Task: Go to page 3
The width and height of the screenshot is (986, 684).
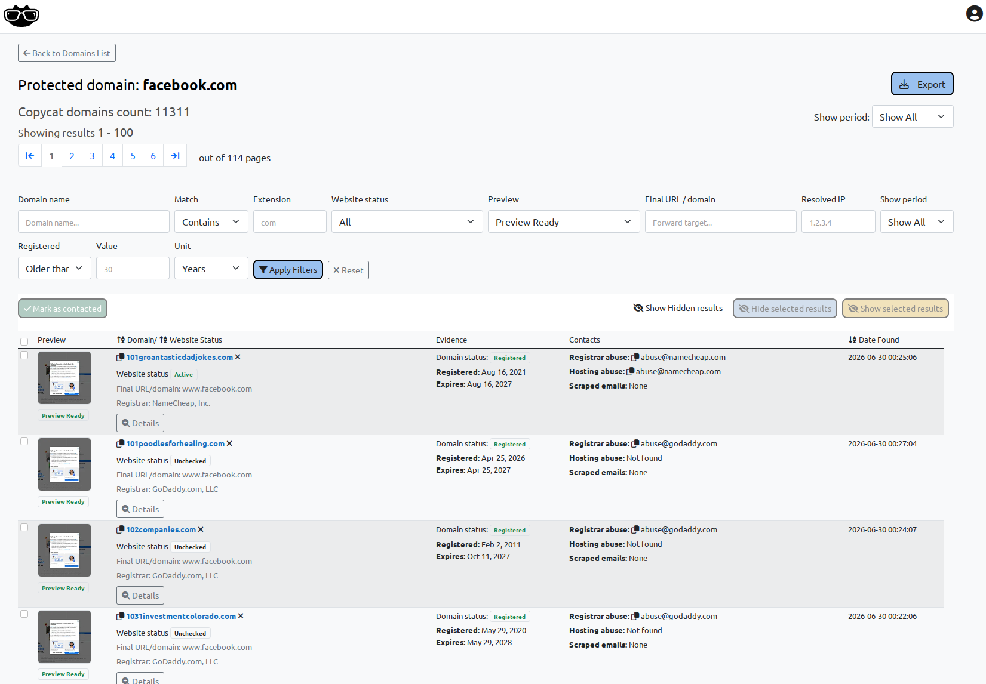Action: pos(92,156)
